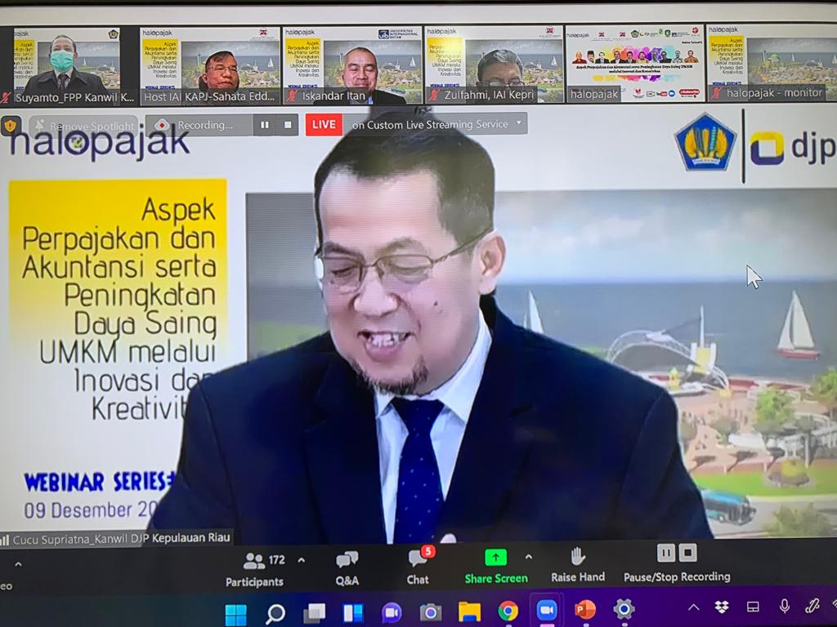Image resolution: width=837 pixels, height=627 pixels.
Task: Click the red LIVE indicator
Action: [324, 124]
